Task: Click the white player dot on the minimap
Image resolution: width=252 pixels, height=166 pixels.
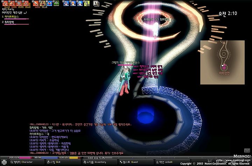Action: point(223,66)
